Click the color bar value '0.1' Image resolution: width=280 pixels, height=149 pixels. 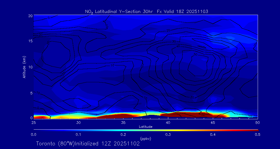78,135
